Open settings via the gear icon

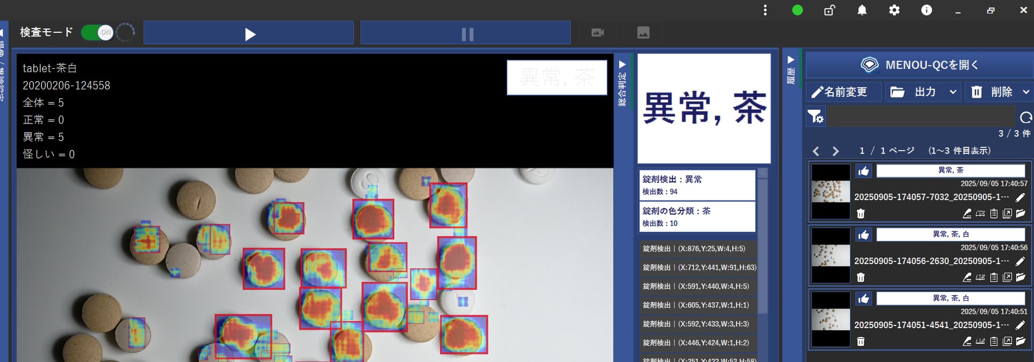pos(895,10)
